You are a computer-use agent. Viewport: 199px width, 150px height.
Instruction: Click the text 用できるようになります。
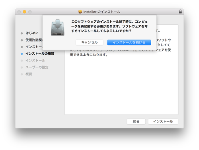(x=89, y=55)
